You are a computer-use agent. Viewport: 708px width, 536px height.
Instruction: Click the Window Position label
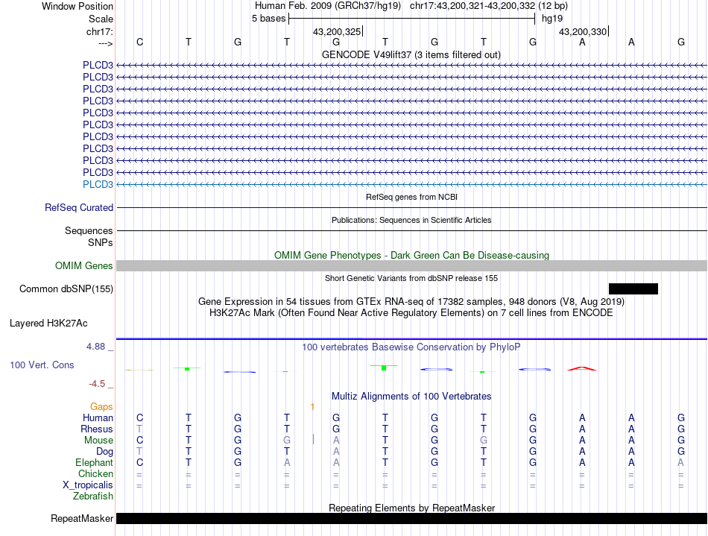(78, 6)
